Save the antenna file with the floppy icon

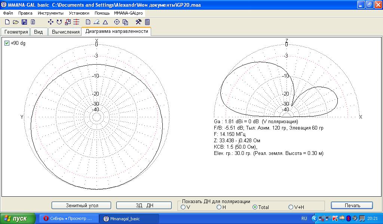click(x=24, y=22)
